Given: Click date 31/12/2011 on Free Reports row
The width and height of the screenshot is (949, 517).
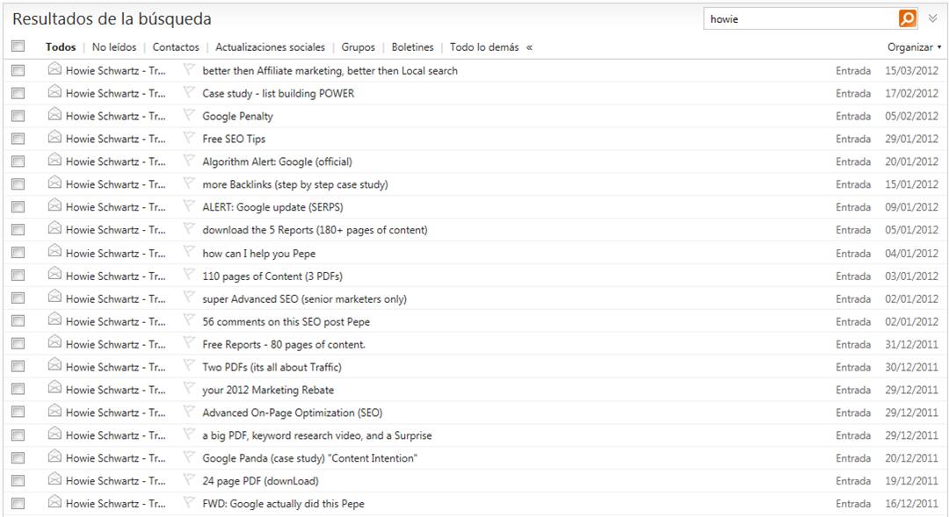Looking at the screenshot, I should pos(911,345).
